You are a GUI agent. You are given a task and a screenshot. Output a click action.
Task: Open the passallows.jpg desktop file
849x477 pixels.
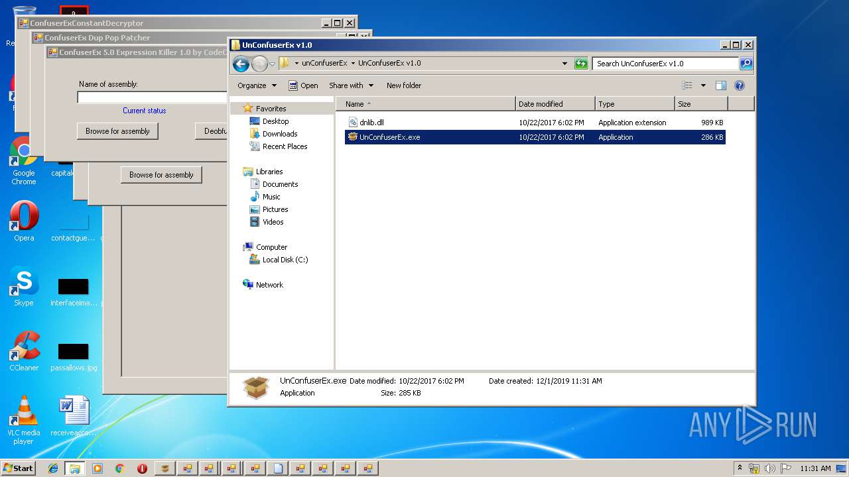pos(73,356)
